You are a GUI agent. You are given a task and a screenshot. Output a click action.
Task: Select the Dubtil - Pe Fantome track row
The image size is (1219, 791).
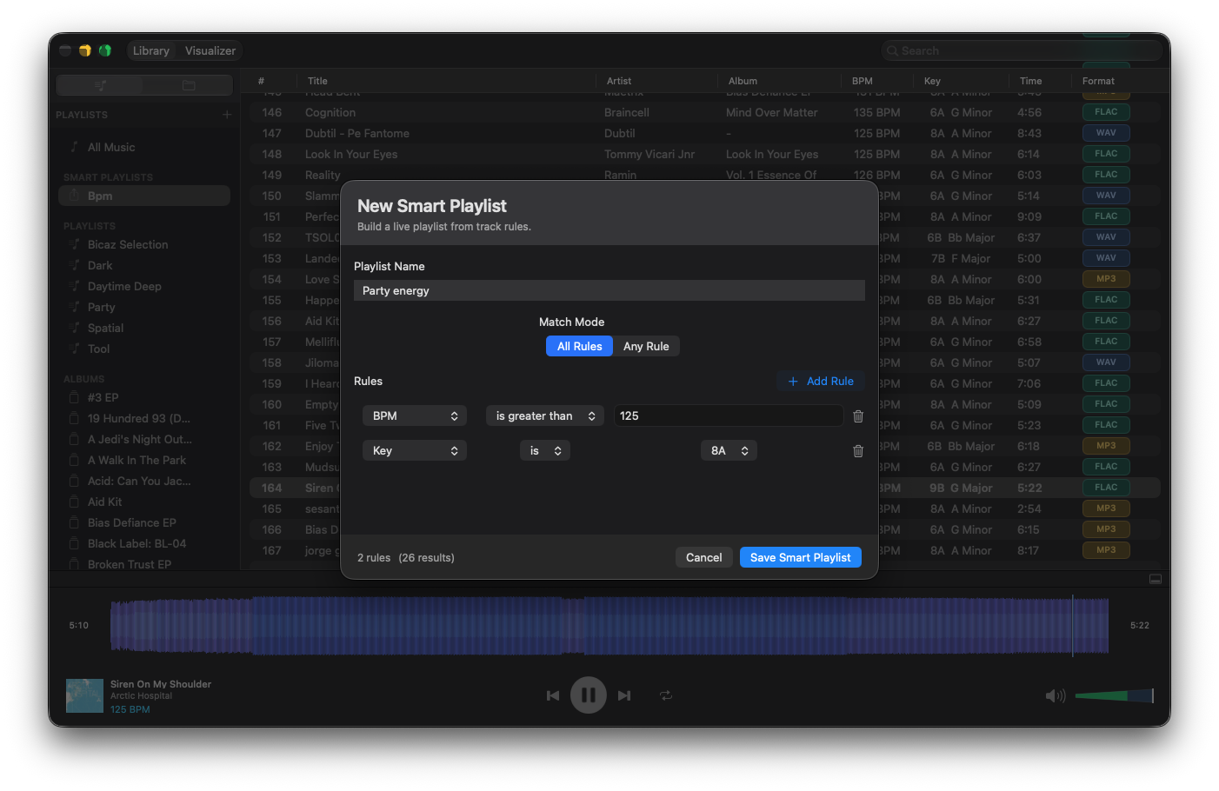pyautogui.click(x=705, y=133)
